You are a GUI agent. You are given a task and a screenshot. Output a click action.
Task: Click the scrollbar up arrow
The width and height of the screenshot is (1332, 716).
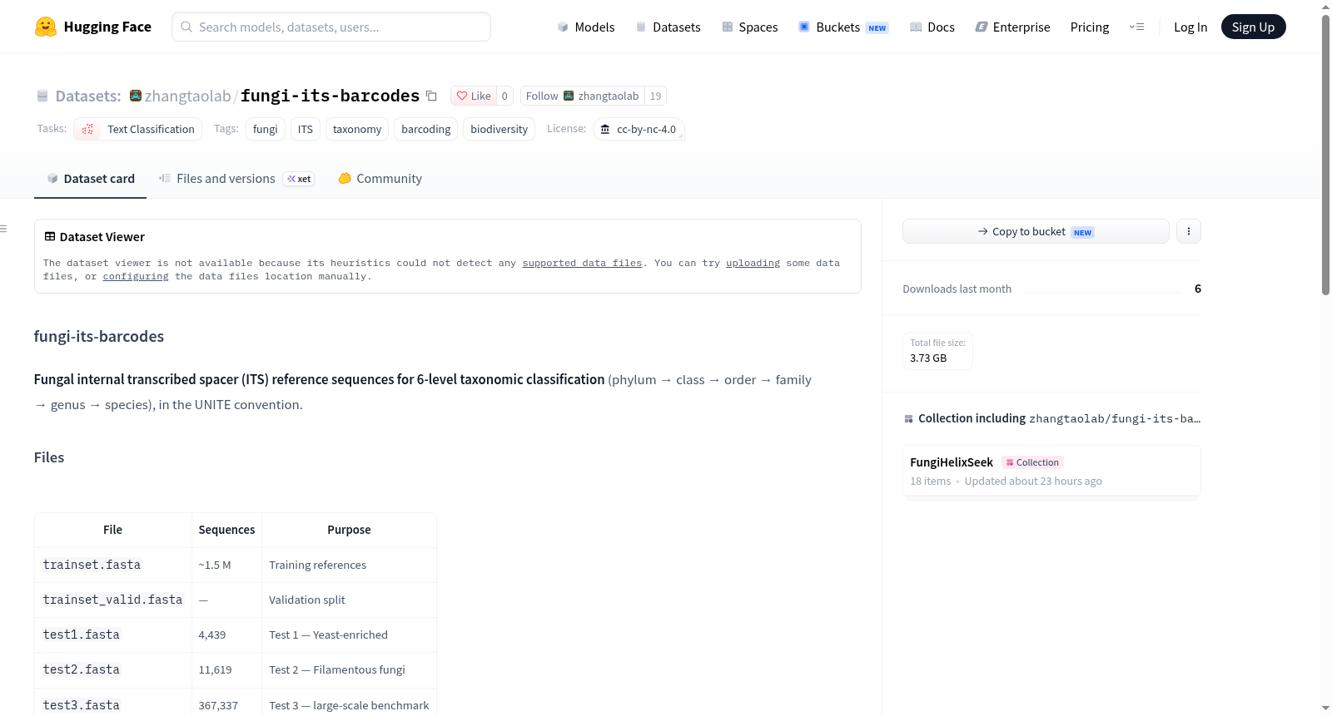click(1325, 7)
